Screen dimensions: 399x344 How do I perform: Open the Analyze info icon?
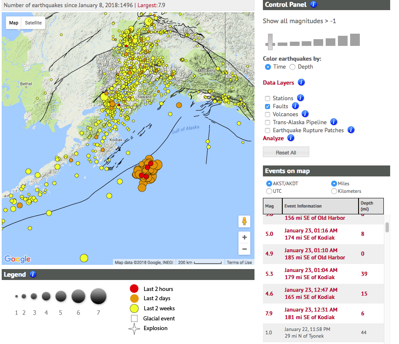click(290, 138)
